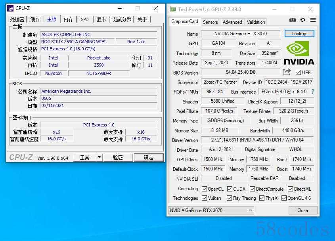Screen dimensions: 335x241
Task: Toggle the Ray Tracing checkbox
Action: tap(229, 198)
